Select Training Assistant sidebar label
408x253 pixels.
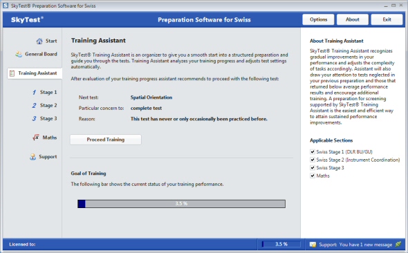point(37,73)
